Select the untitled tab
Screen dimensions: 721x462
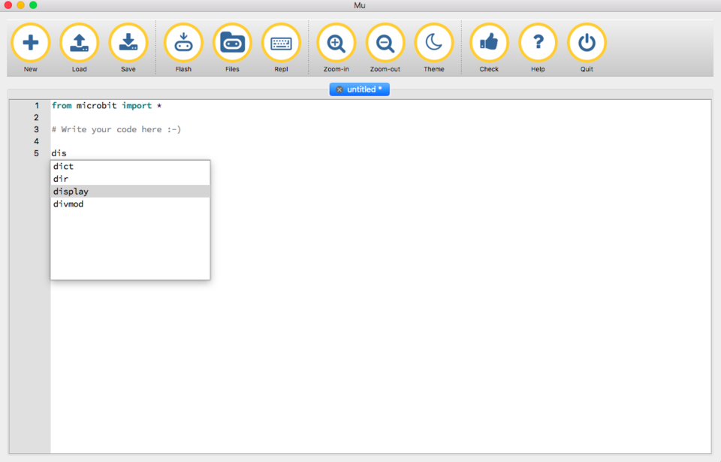coord(360,89)
